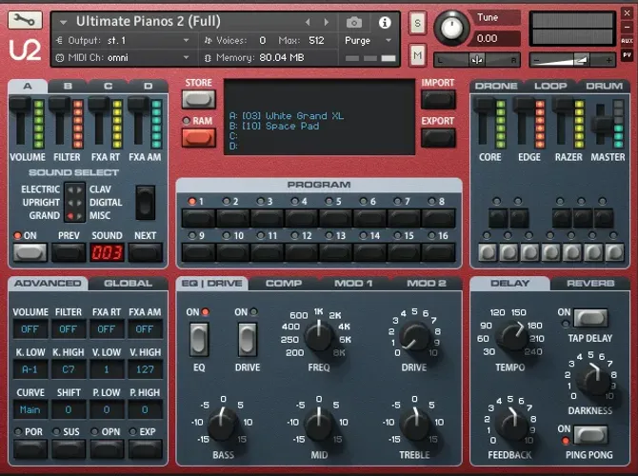Image resolution: width=638 pixels, height=476 pixels.
Task: Open the wrench settings icon
Action: click(25, 20)
